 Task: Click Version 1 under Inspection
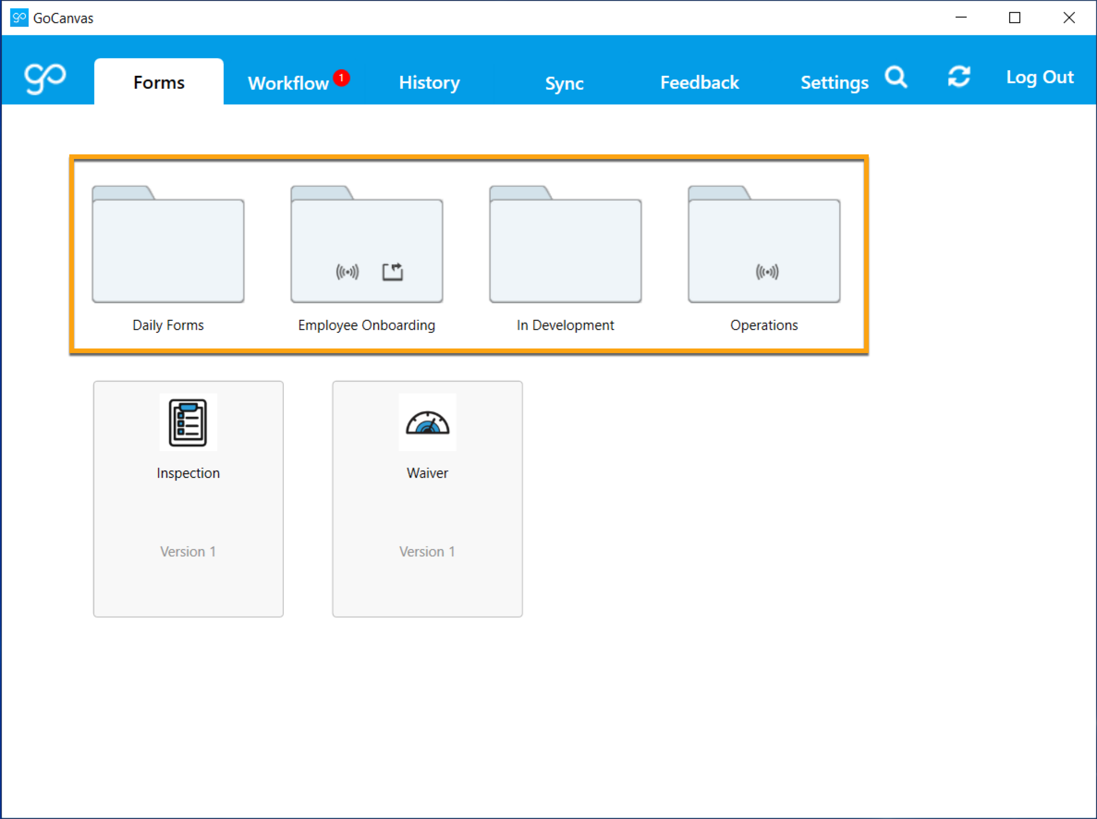(188, 551)
